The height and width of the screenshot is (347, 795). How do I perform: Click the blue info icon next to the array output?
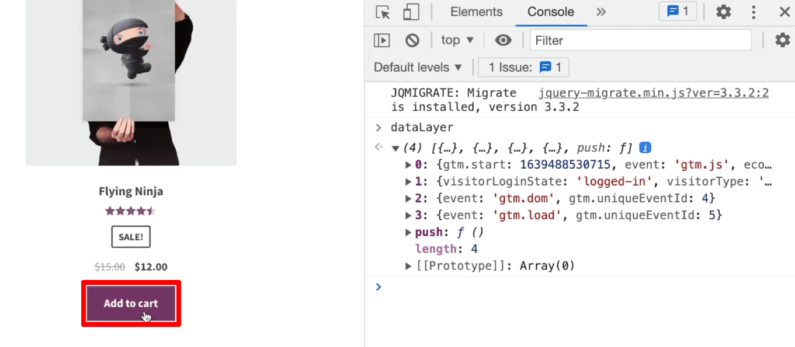pos(645,148)
